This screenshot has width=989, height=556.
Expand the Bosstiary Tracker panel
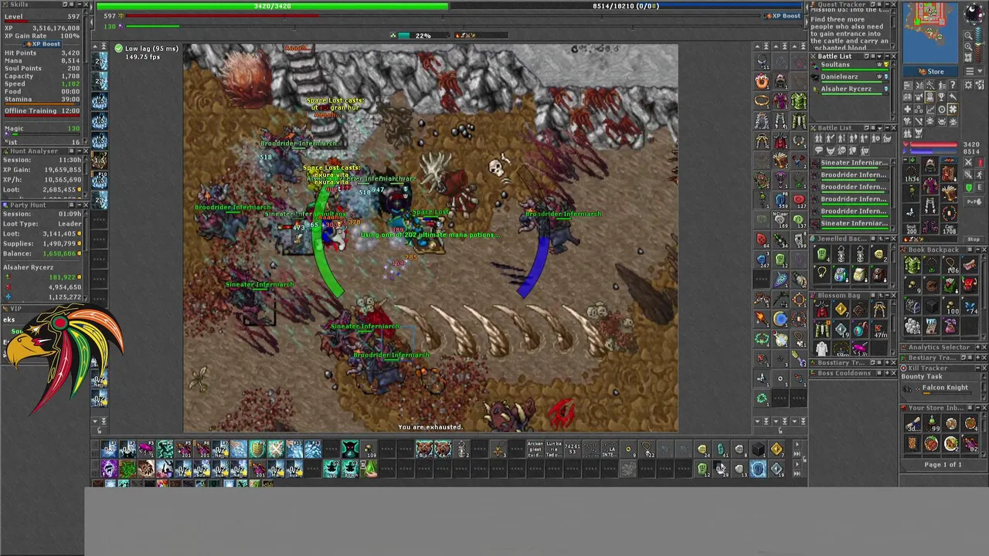[887, 363]
